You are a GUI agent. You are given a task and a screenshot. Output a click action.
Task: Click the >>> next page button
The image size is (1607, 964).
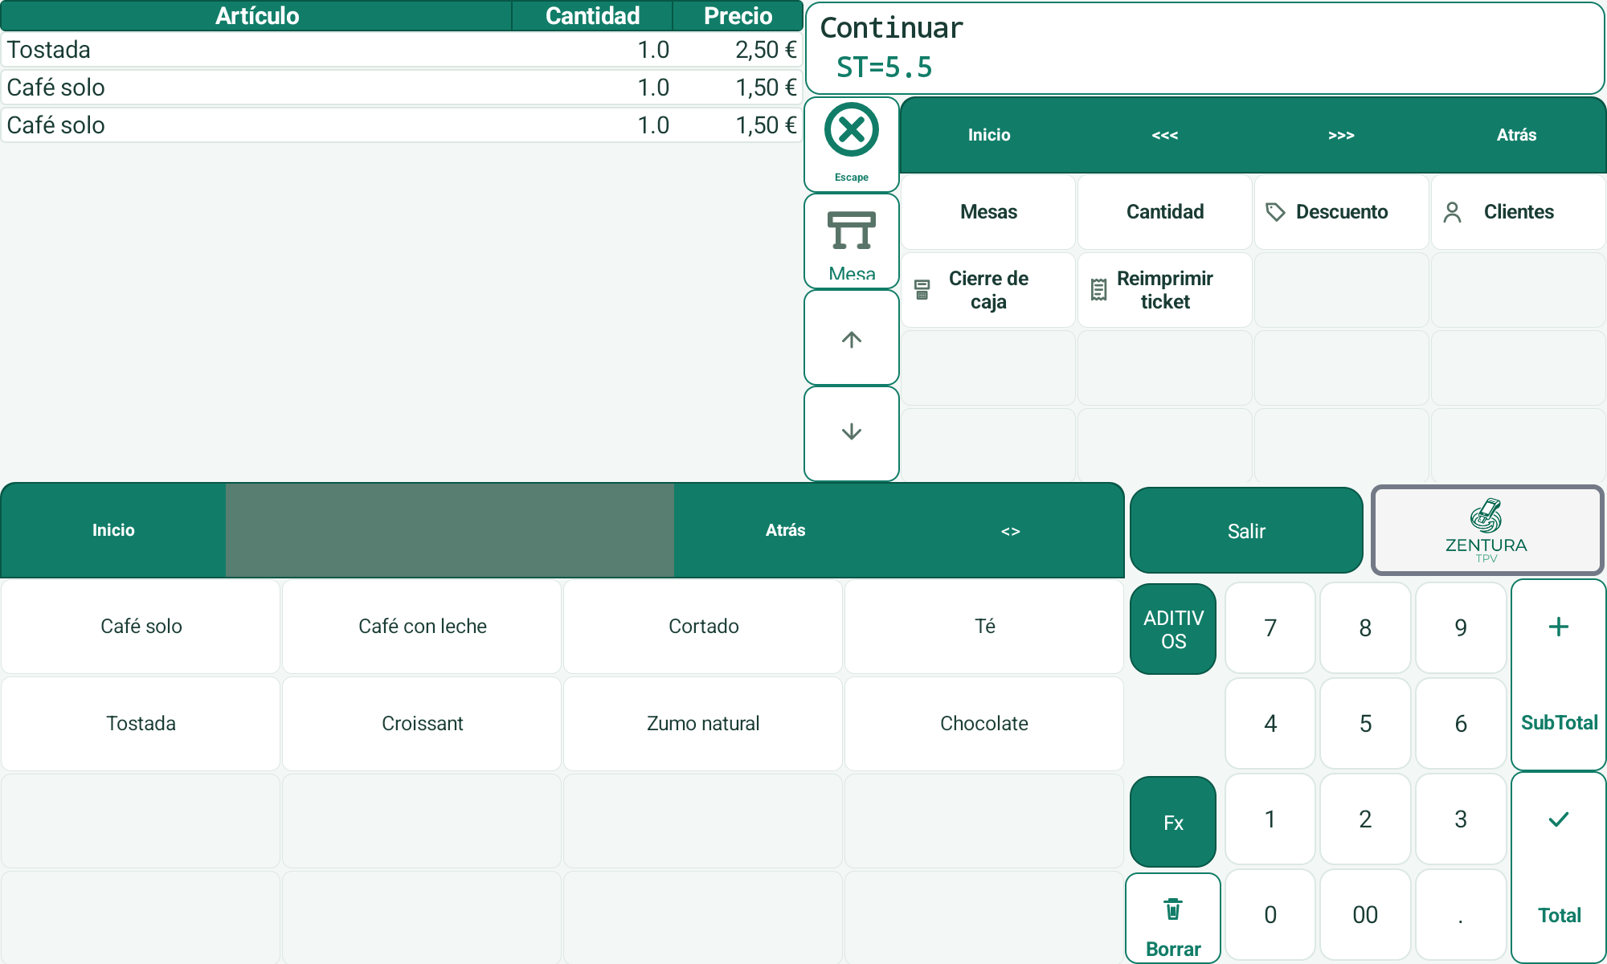1341,135
